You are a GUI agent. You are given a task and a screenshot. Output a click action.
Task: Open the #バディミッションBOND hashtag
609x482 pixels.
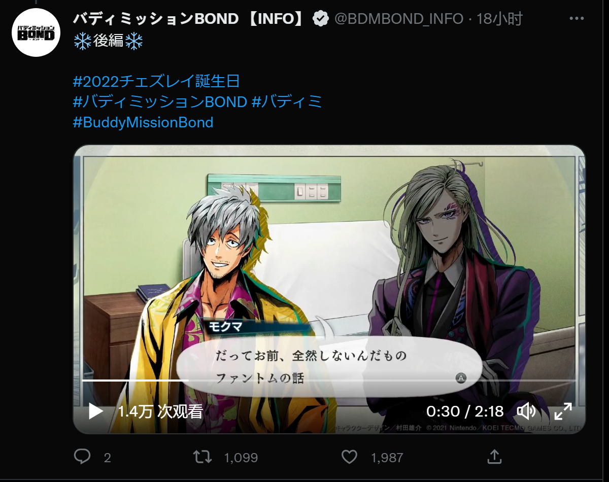pos(160,101)
